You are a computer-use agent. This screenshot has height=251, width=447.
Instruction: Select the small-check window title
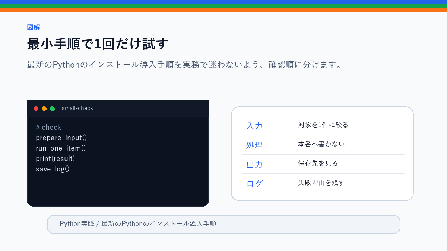tap(77, 108)
